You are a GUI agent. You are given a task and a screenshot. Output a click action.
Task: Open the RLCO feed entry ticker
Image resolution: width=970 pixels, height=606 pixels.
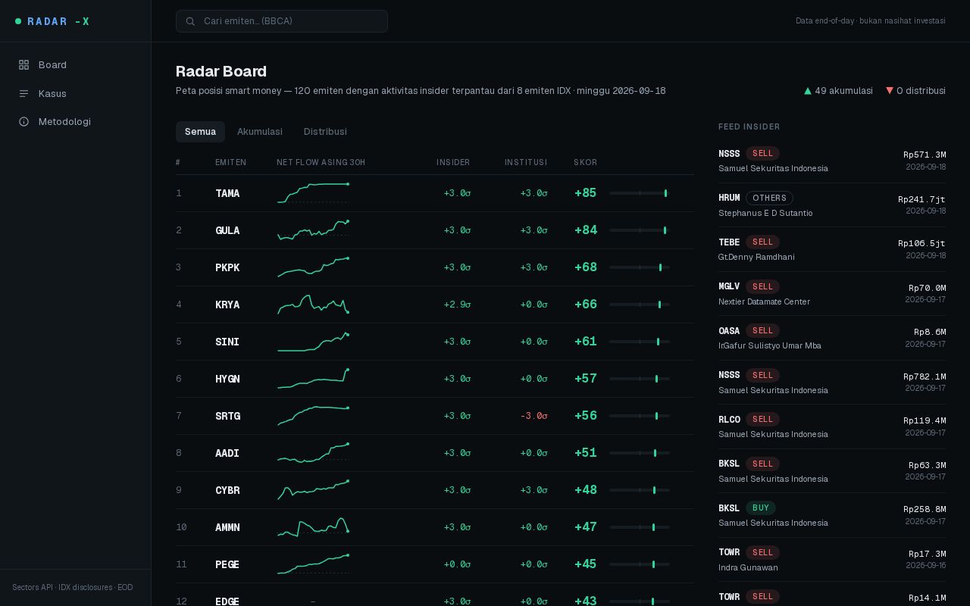[x=729, y=420]
